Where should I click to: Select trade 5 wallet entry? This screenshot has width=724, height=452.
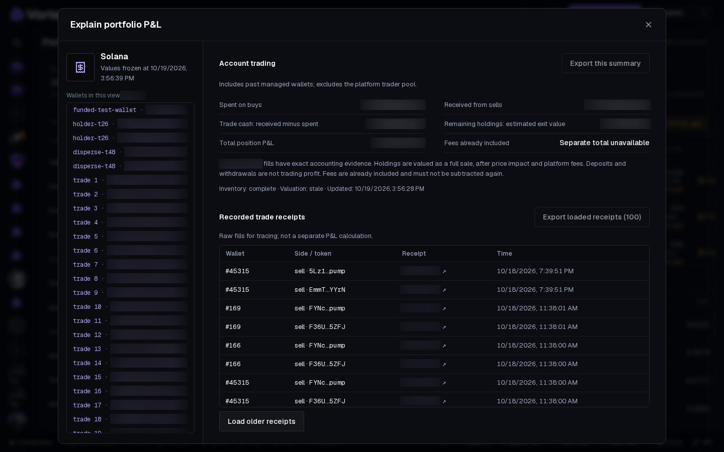click(x=130, y=237)
